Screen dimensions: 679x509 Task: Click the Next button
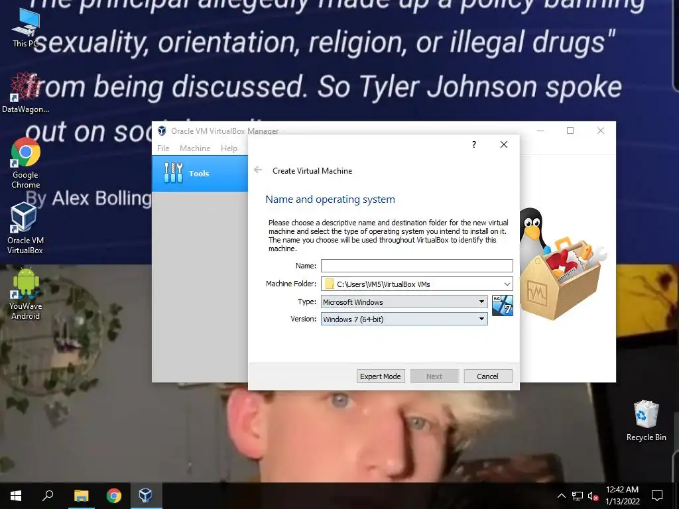point(434,376)
